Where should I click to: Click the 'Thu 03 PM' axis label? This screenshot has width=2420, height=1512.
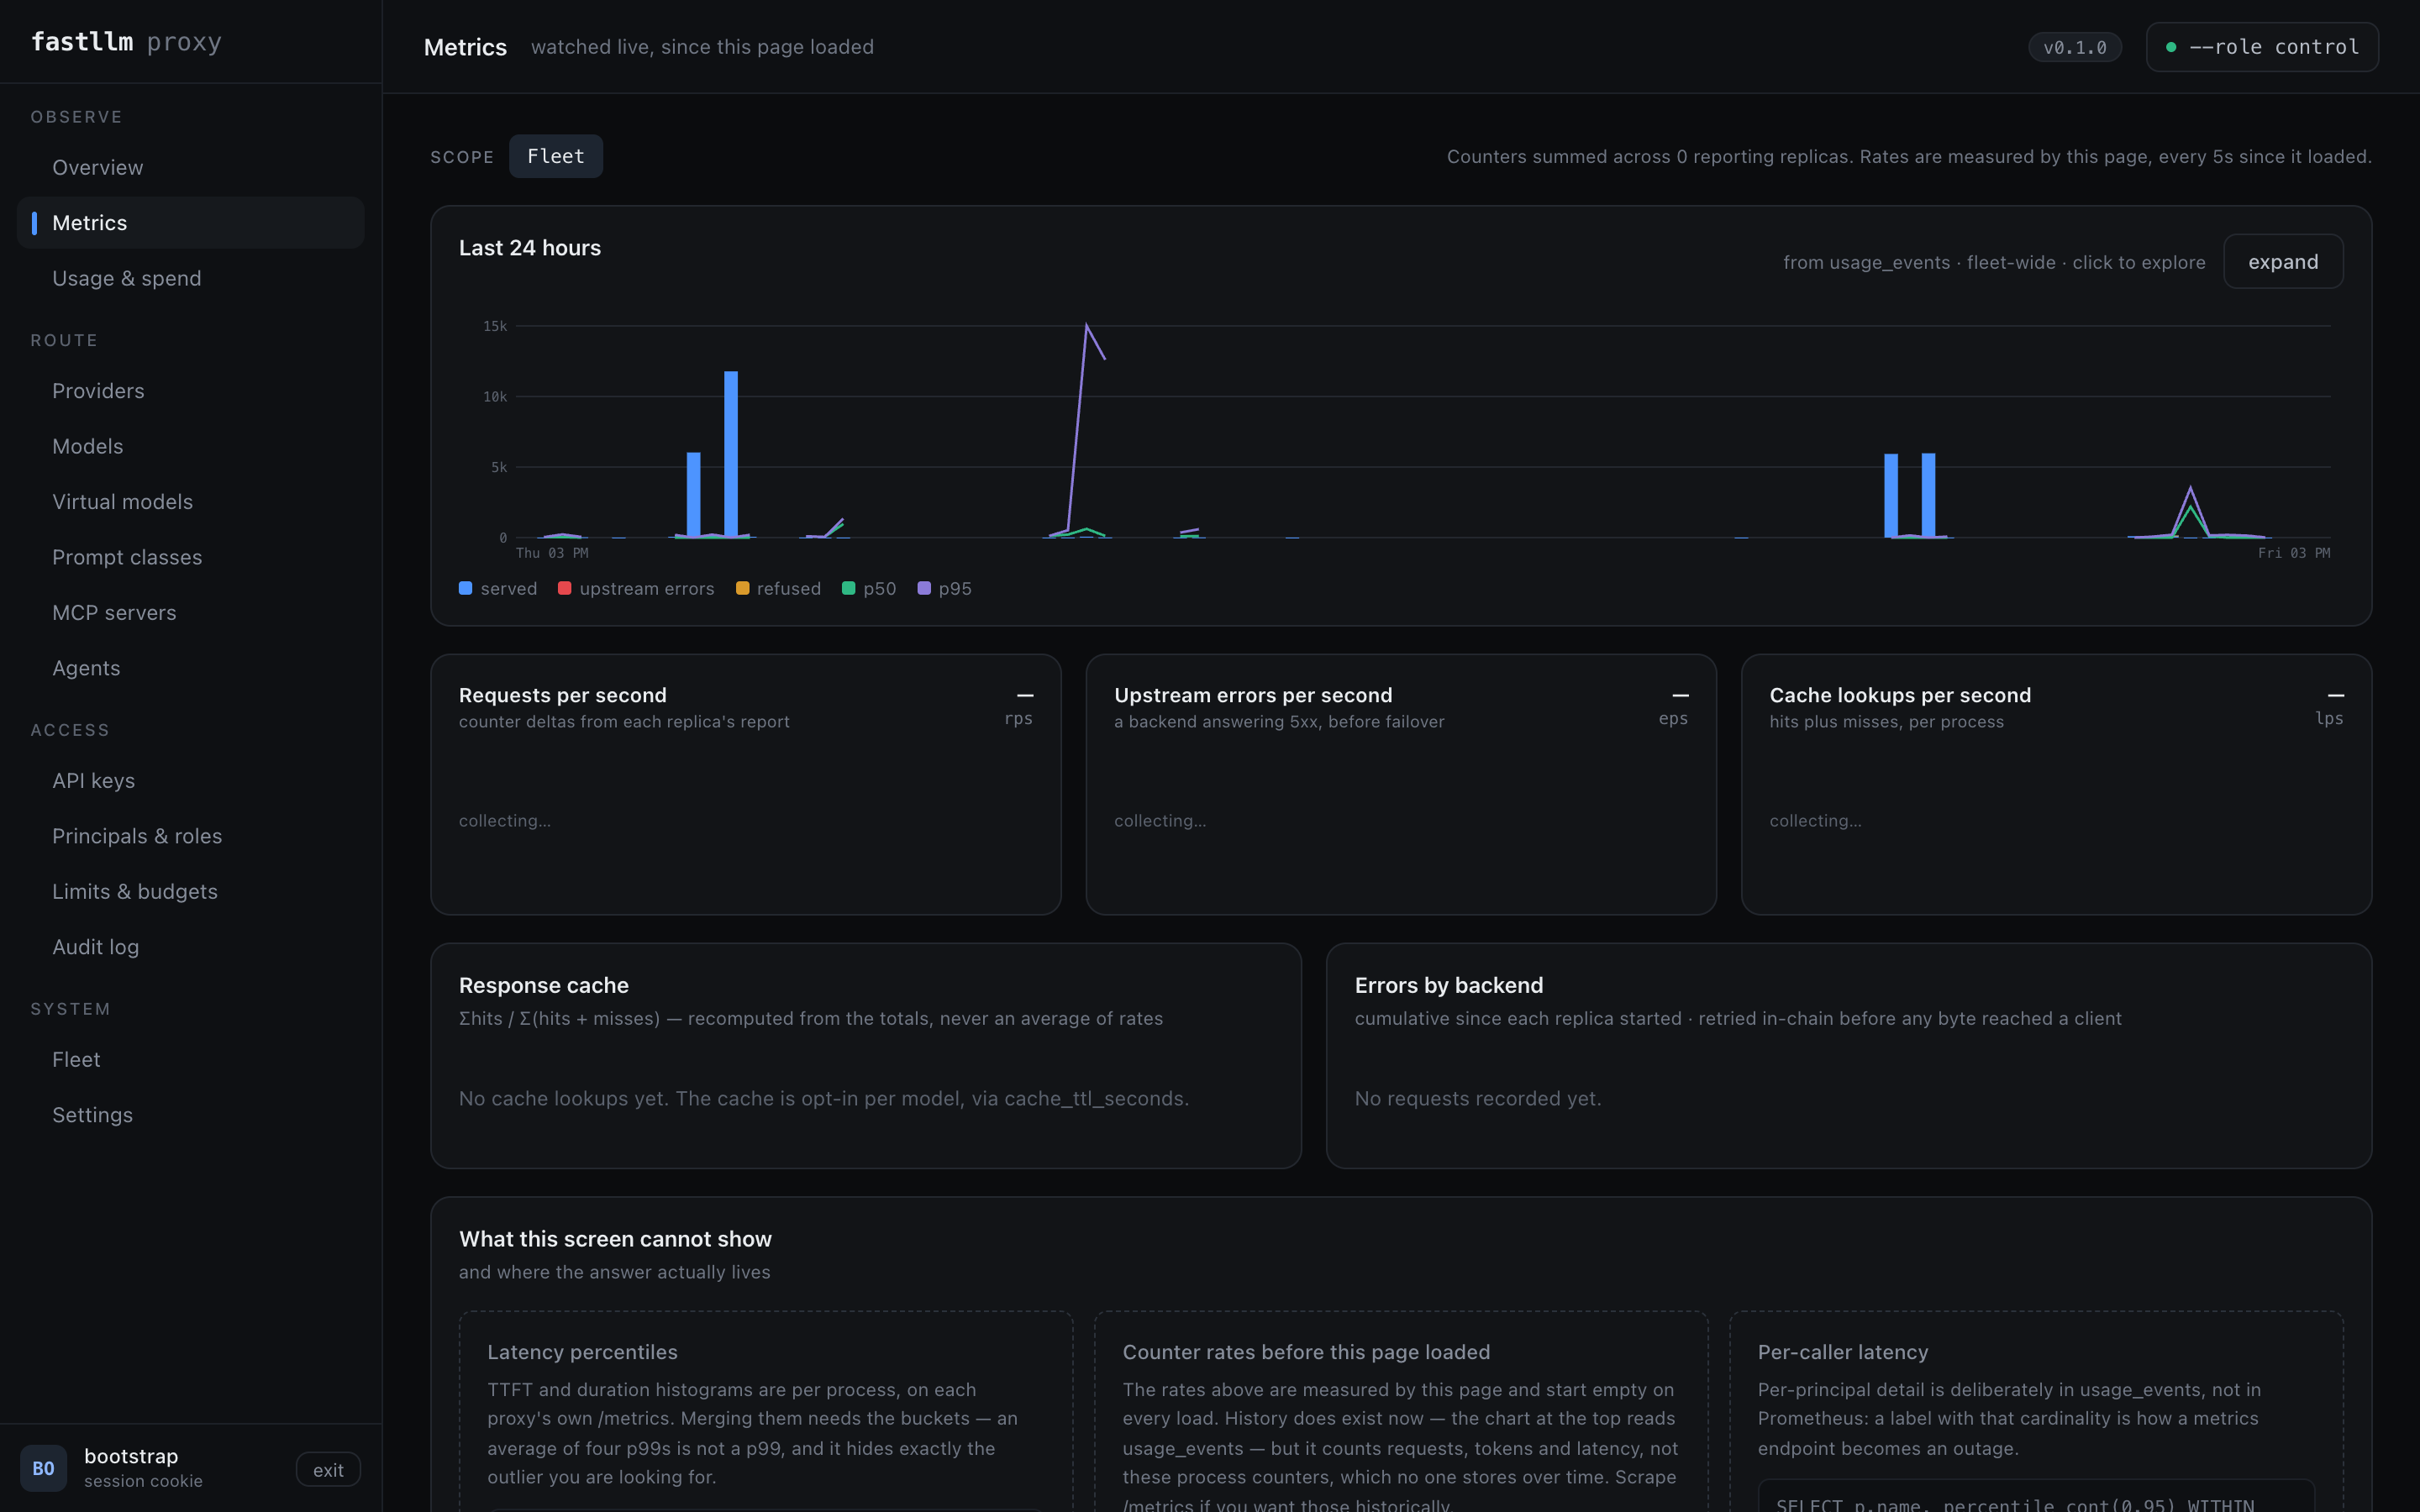click(x=552, y=553)
